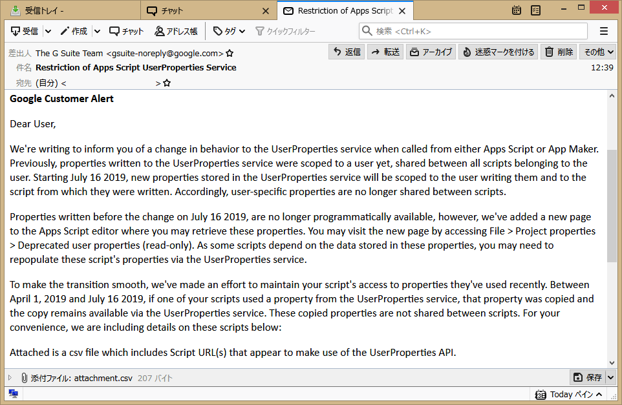
Task: Click the 207 バイト attachment size
Action: [155, 378]
